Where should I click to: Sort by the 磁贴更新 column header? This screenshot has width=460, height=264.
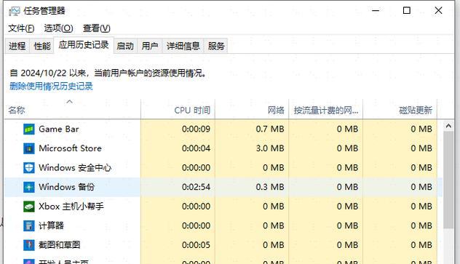pyautogui.click(x=400, y=110)
